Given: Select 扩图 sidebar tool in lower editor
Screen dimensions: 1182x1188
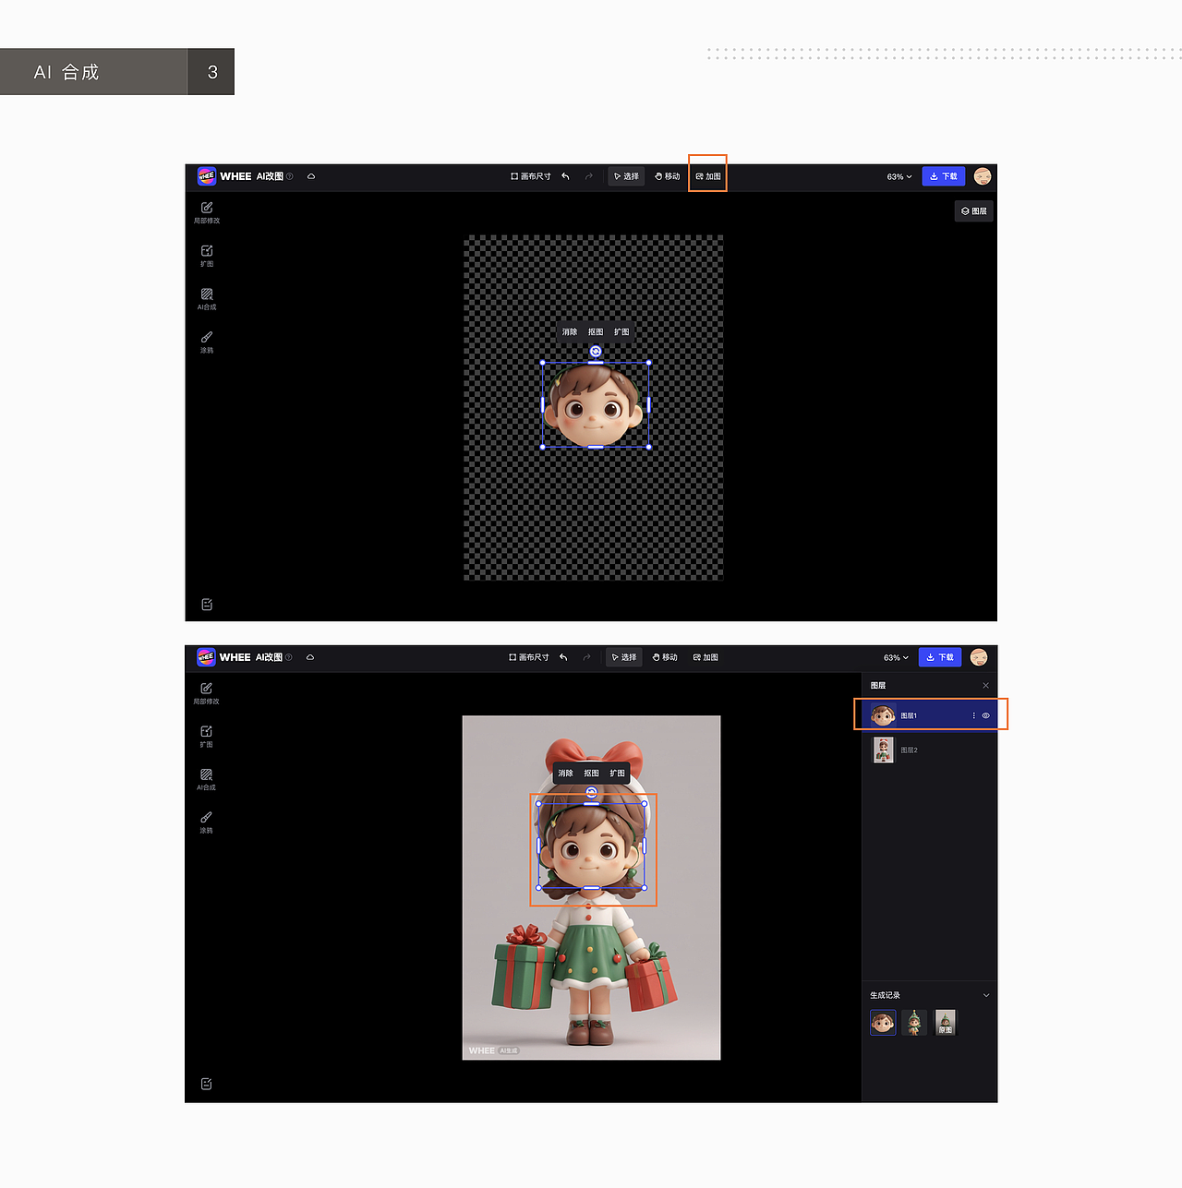Looking at the screenshot, I should pyautogui.click(x=206, y=736).
